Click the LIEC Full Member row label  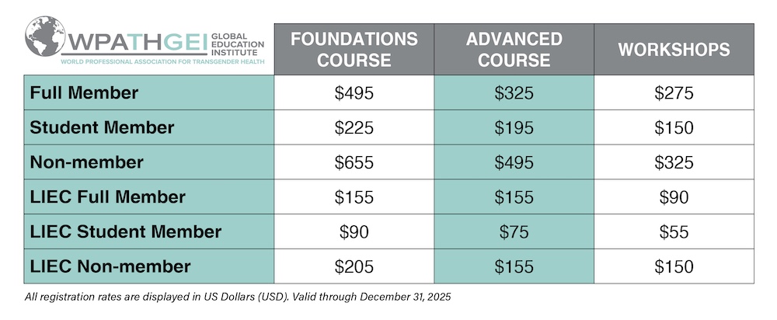[x=107, y=197]
